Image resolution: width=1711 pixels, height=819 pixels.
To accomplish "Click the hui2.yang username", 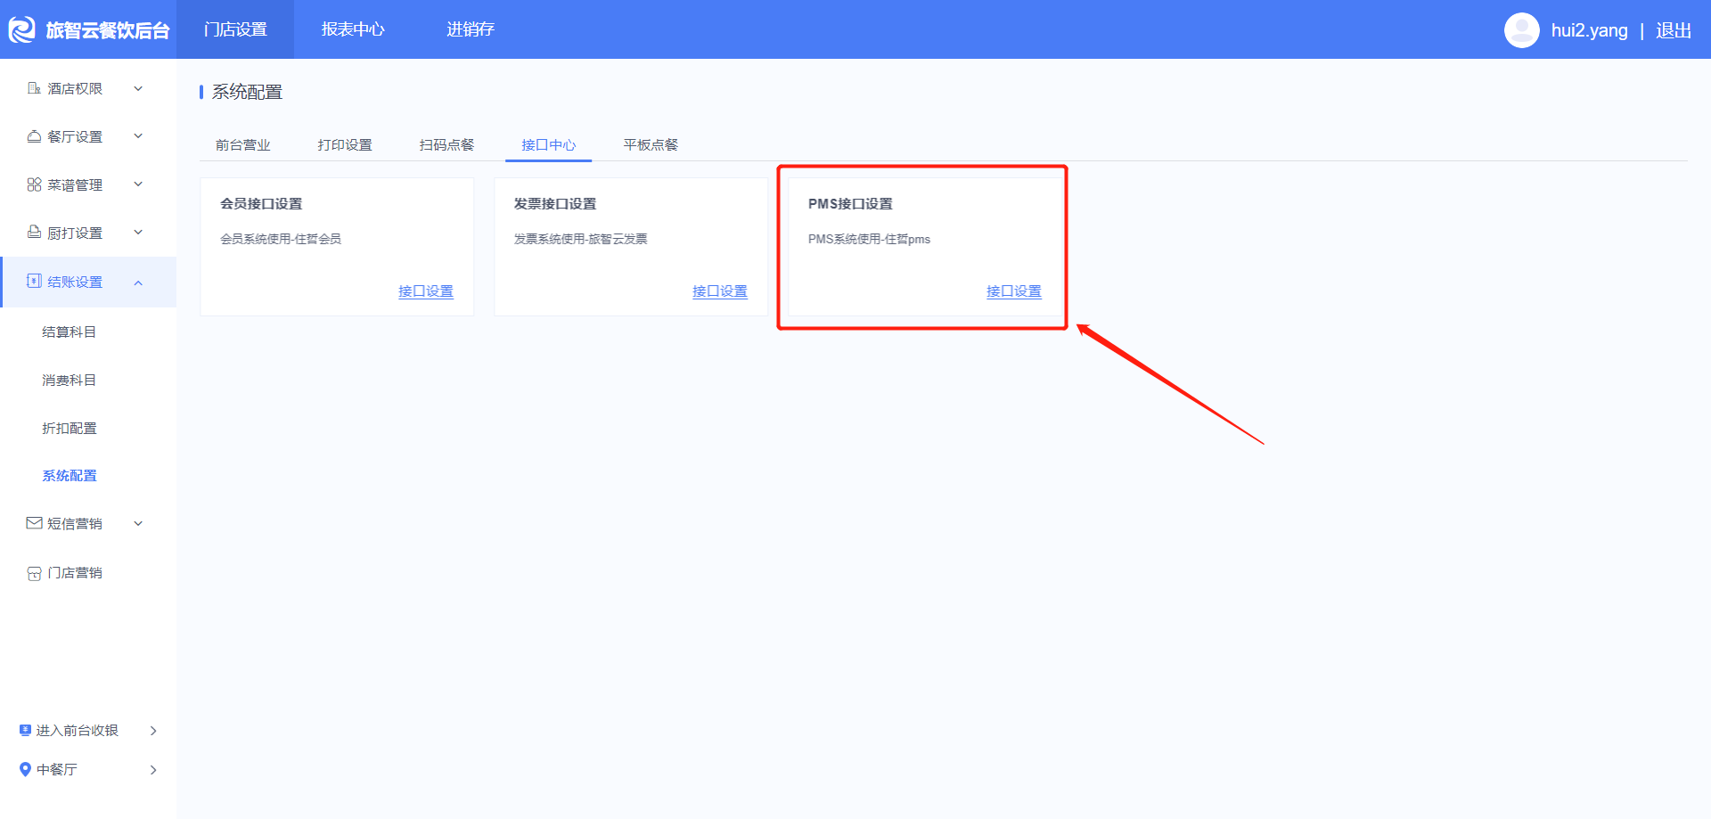I will pos(1589,30).
